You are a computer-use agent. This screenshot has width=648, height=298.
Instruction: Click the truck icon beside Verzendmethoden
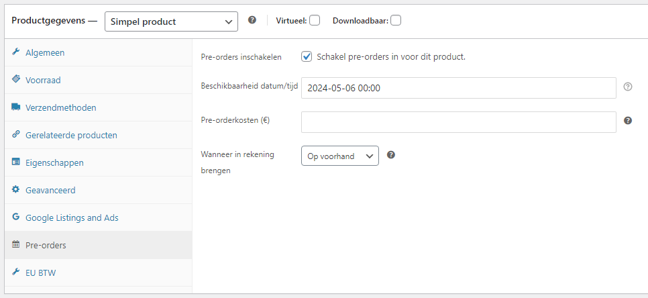pos(15,107)
